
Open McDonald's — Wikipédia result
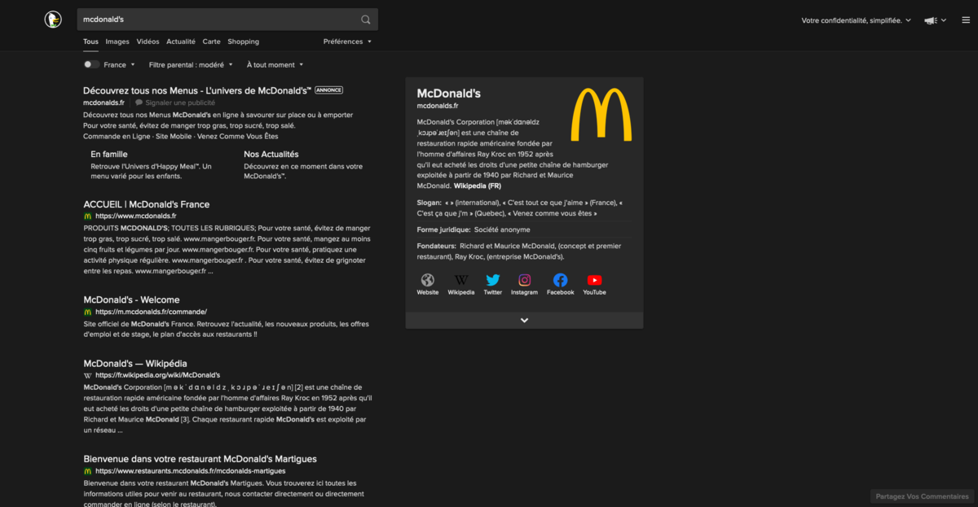pyautogui.click(x=135, y=363)
